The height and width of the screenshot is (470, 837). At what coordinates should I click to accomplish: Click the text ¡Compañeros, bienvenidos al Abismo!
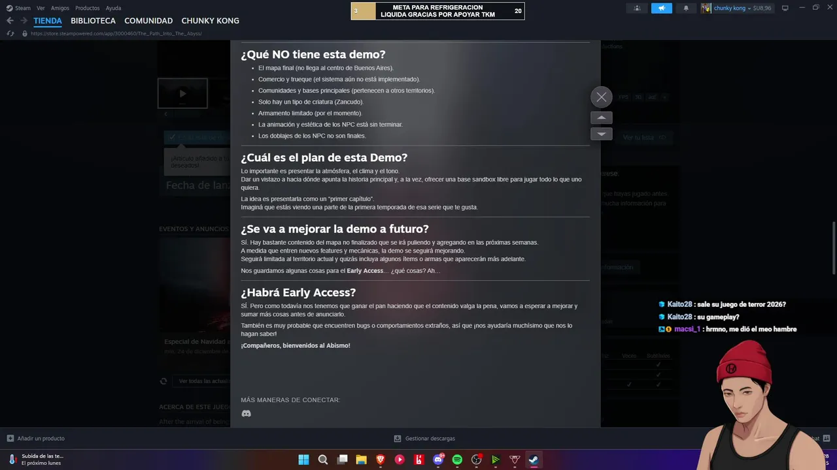pos(296,345)
